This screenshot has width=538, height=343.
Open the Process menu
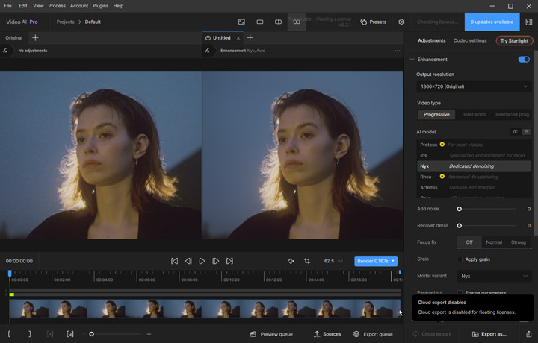[x=57, y=6]
